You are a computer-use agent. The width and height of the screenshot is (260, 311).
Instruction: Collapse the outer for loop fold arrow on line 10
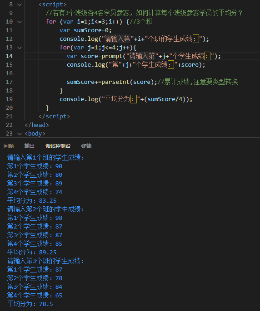[x=20, y=22]
